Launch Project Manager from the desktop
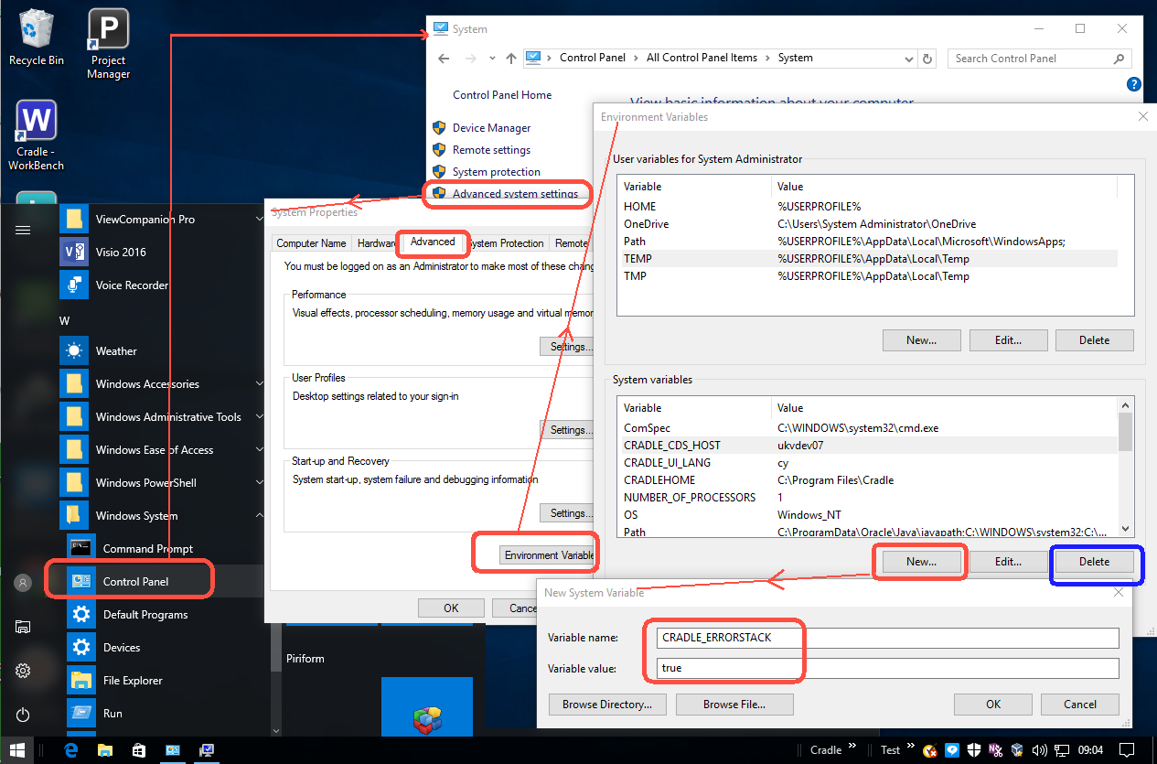Screen dimensions: 1157x764 click(x=108, y=44)
